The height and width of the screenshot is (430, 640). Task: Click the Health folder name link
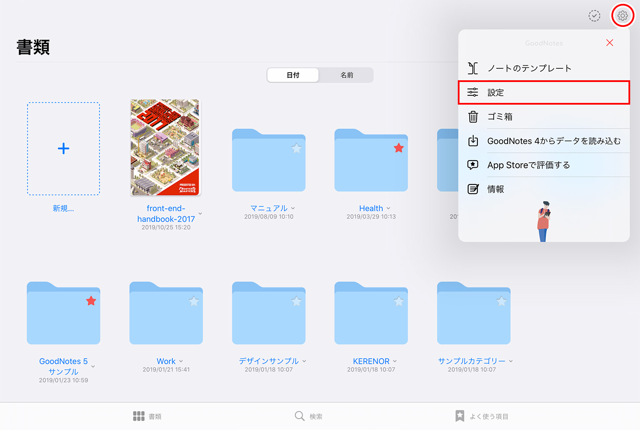click(x=371, y=208)
